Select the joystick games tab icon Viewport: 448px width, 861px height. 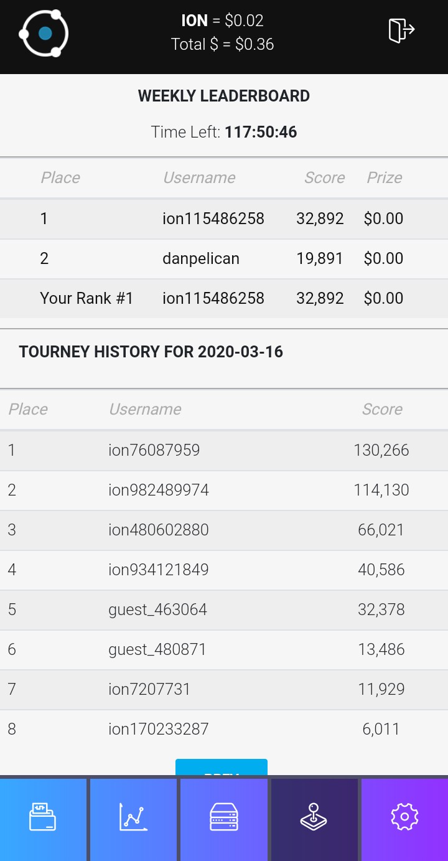(314, 817)
